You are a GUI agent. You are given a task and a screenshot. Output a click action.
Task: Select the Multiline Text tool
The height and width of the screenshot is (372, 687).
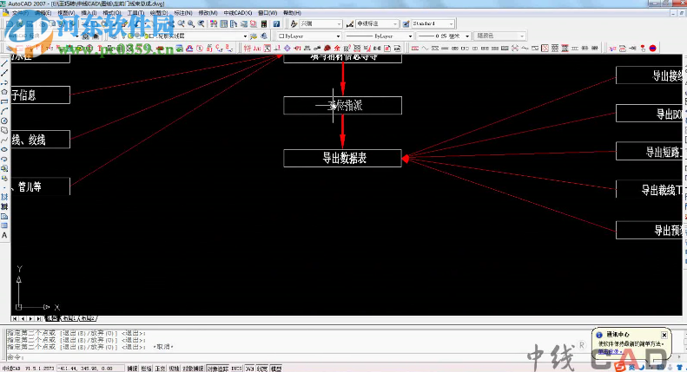point(4,235)
